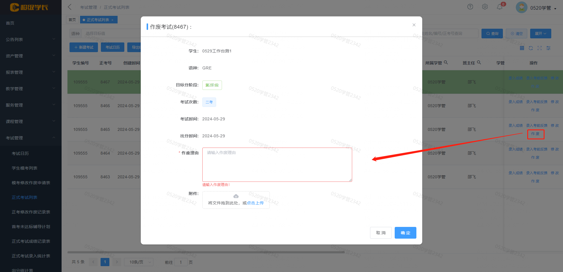Select 考试日历 in sidebar
The image size is (563, 272).
pyautogui.click(x=20, y=153)
